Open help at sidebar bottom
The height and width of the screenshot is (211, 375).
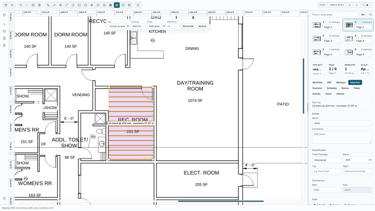(4, 199)
